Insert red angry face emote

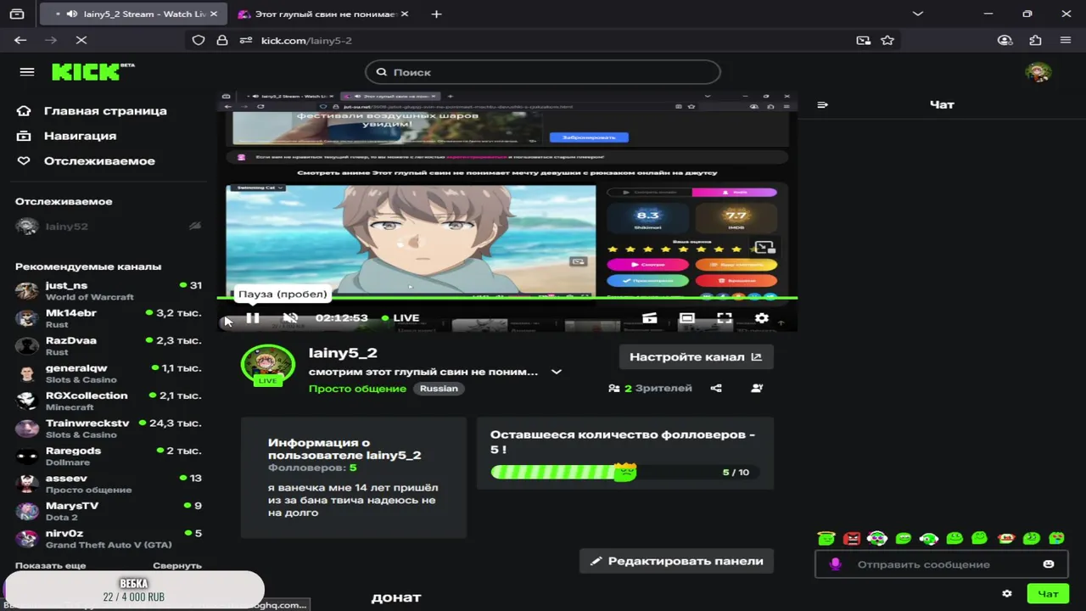(x=852, y=538)
